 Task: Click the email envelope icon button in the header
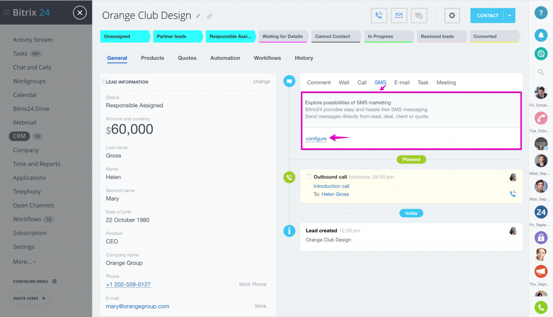399,16
